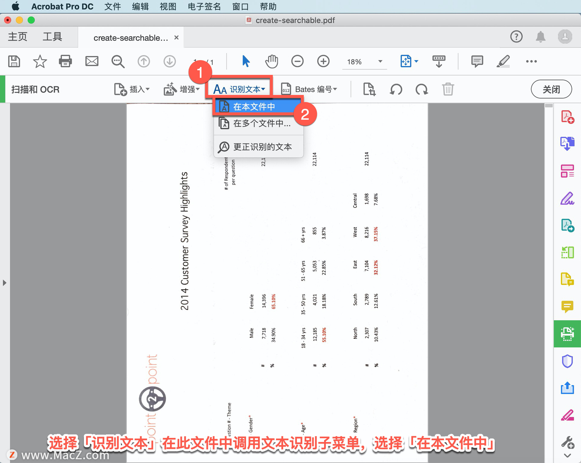Image resolution: width=581 pixels, height=463 pixels.
Task: Click the Save file icon
Action: pos(14,61)
